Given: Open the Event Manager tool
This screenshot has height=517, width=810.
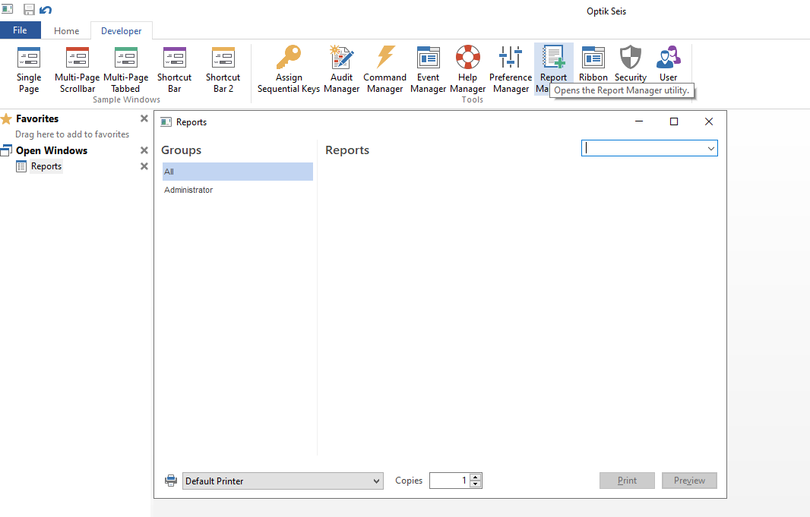Looking at the screenshot, I should pos(429,70).
